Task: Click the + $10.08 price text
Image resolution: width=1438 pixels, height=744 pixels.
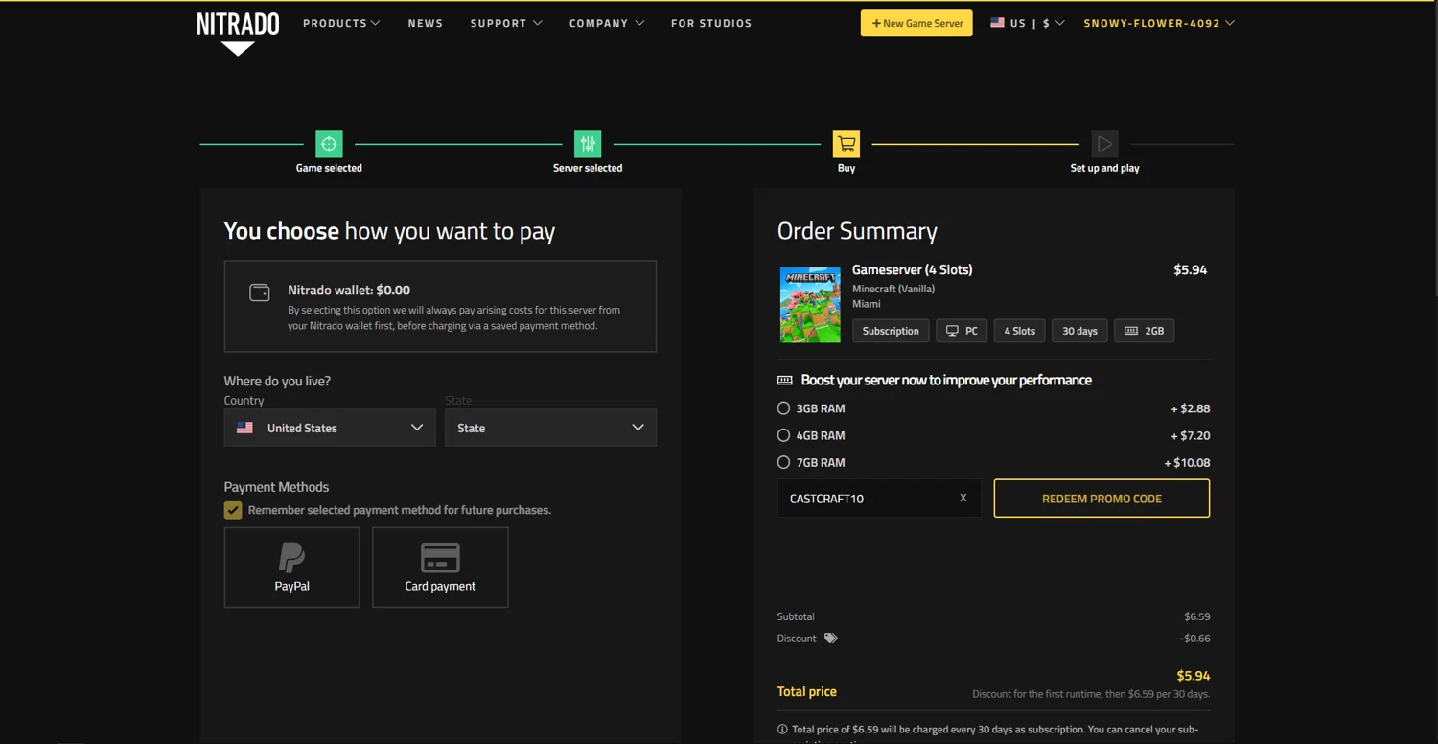Action: pos(1187,462)
